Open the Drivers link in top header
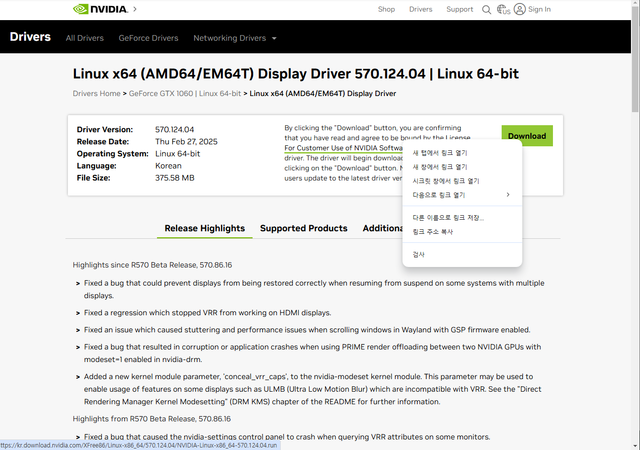Image resolution: width=640 pixels, height=450 pixels. click(421, 9)
